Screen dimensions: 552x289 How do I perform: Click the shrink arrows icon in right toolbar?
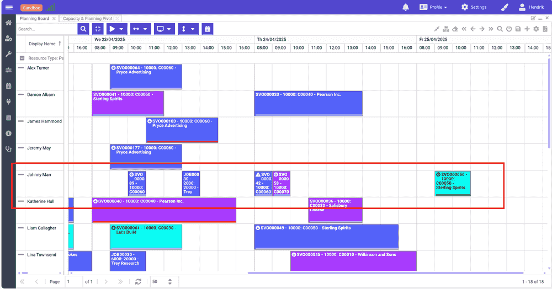tap(437, 29)
